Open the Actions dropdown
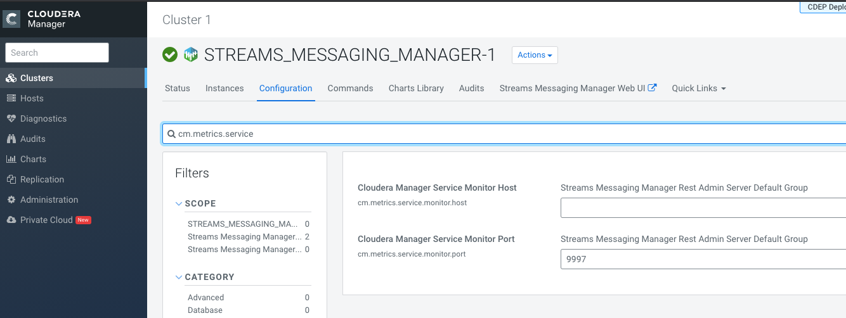The image size is (846, 318). [x=535, y=55]
